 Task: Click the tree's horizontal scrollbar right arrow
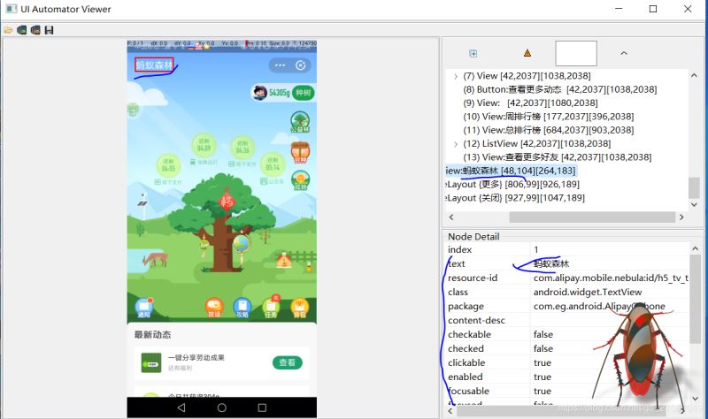[x=681, y=217]
